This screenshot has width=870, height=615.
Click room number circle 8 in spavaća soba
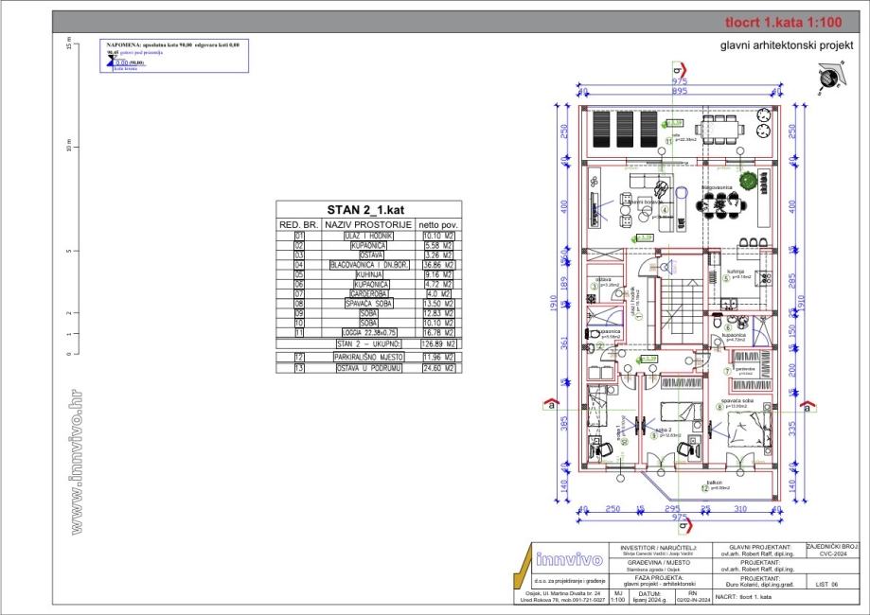tap(720, 407)
